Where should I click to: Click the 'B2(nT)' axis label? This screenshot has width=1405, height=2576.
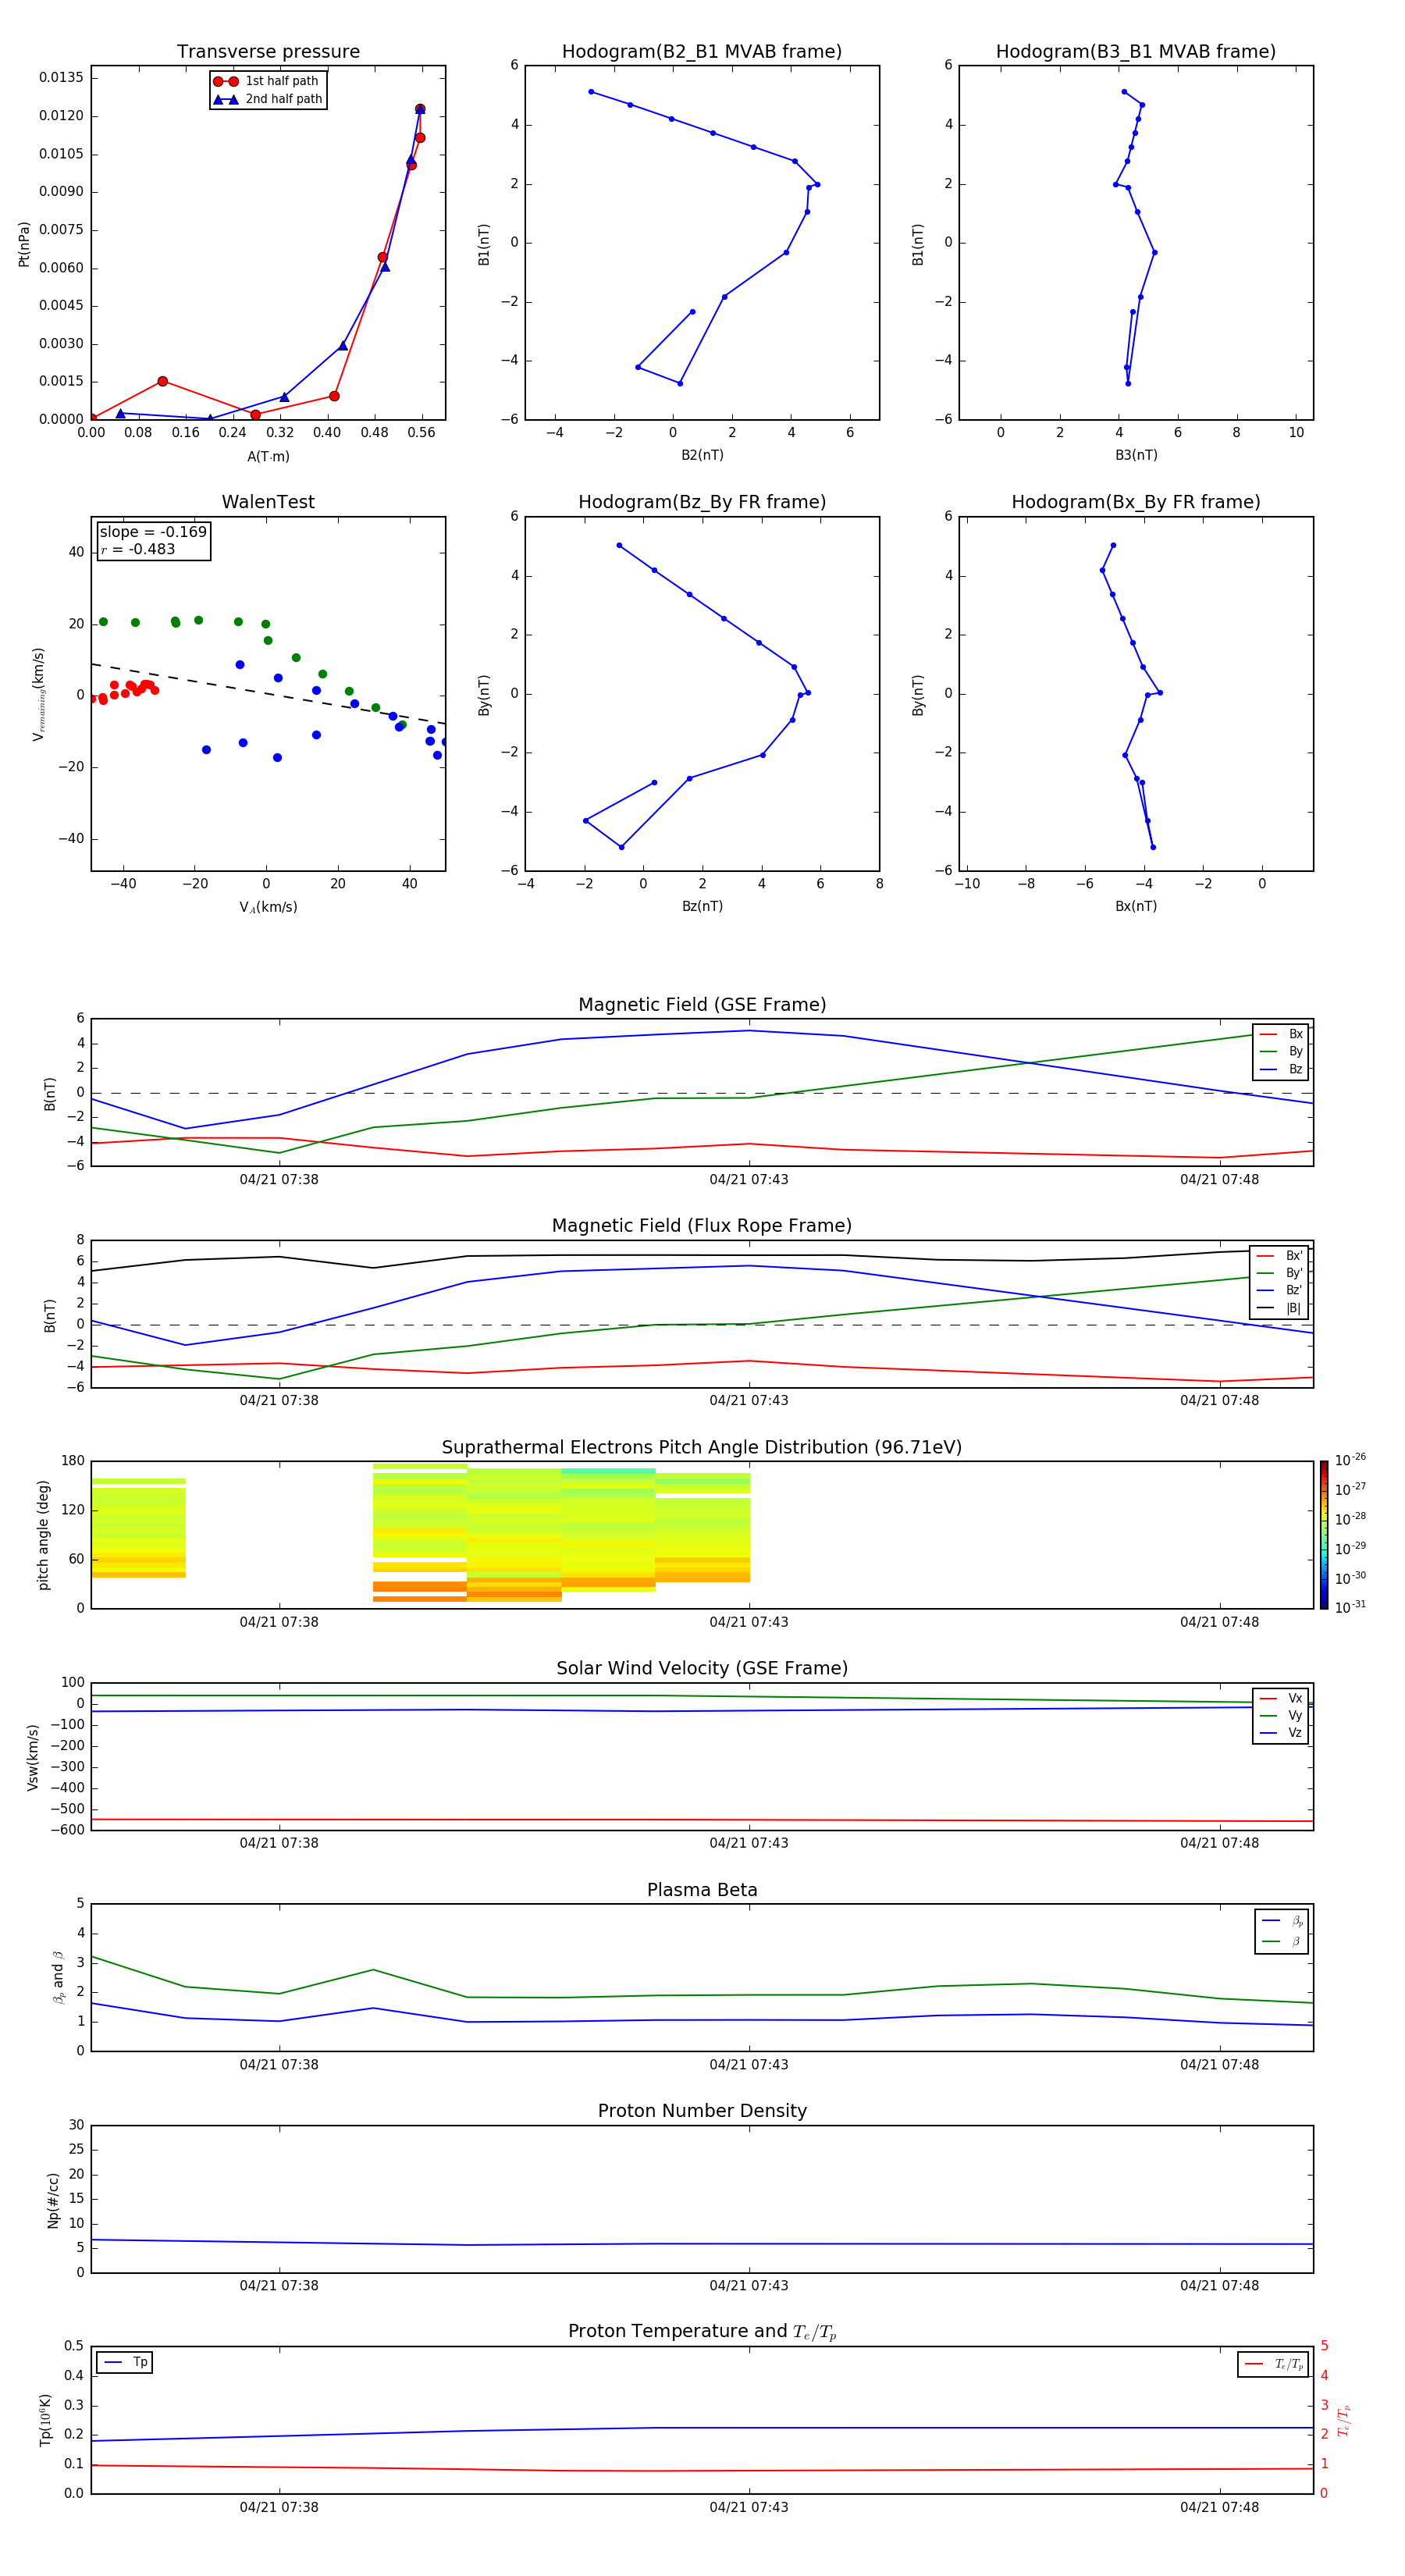click(702, 455)
